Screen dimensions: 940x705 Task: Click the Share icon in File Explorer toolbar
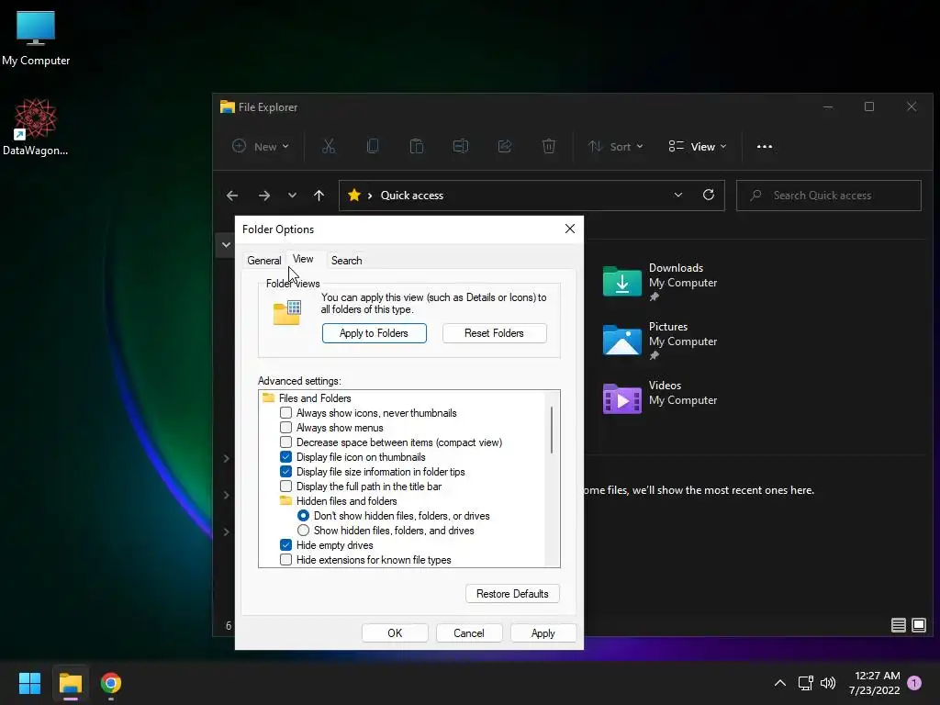505,146
